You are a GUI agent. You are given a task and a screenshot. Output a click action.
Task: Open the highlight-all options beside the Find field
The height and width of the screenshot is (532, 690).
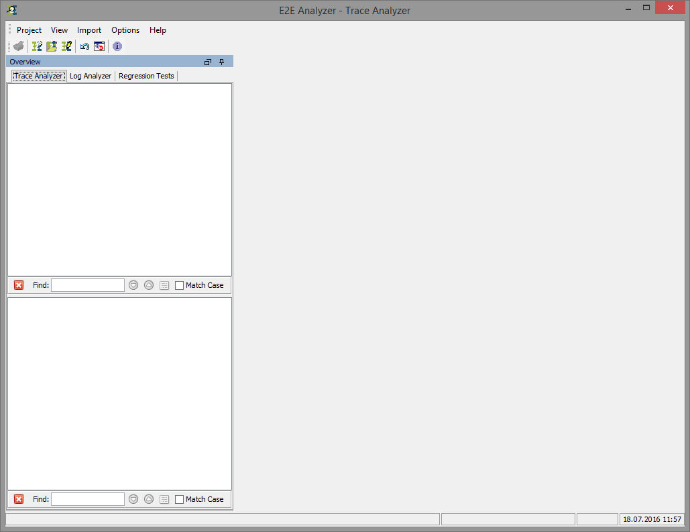(164, 284)
